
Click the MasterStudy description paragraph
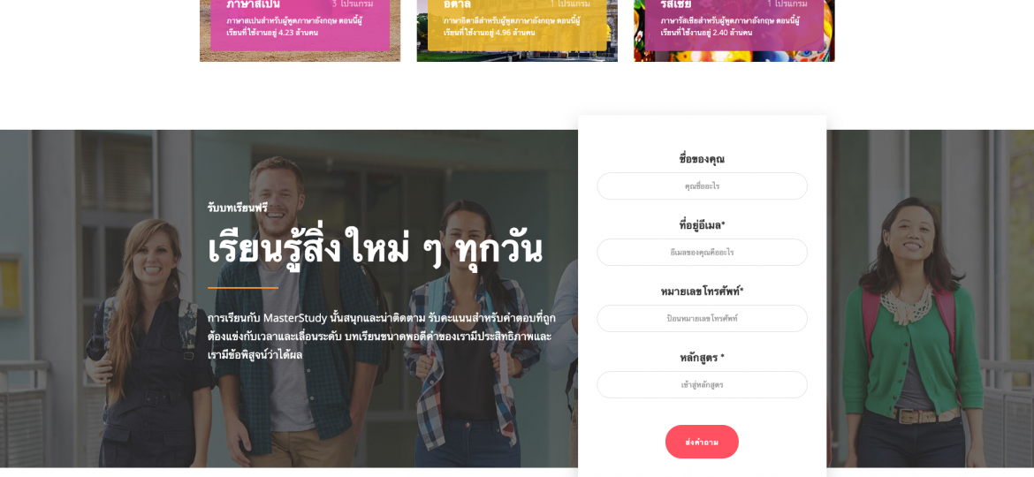point(381,336)
